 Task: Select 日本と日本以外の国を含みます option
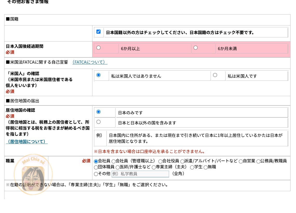99,122
